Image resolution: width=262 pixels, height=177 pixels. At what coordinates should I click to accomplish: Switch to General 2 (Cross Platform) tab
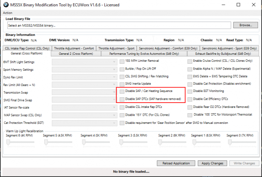tap(76, 54)
